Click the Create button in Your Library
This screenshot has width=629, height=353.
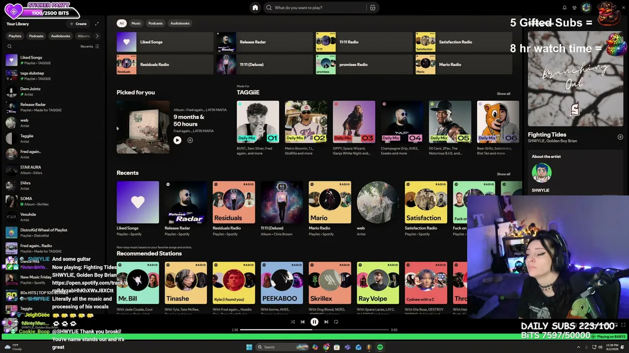click(x=78, y=24)
